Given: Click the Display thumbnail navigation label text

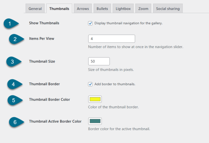Looking at the screenshot, I should (129, 23).
